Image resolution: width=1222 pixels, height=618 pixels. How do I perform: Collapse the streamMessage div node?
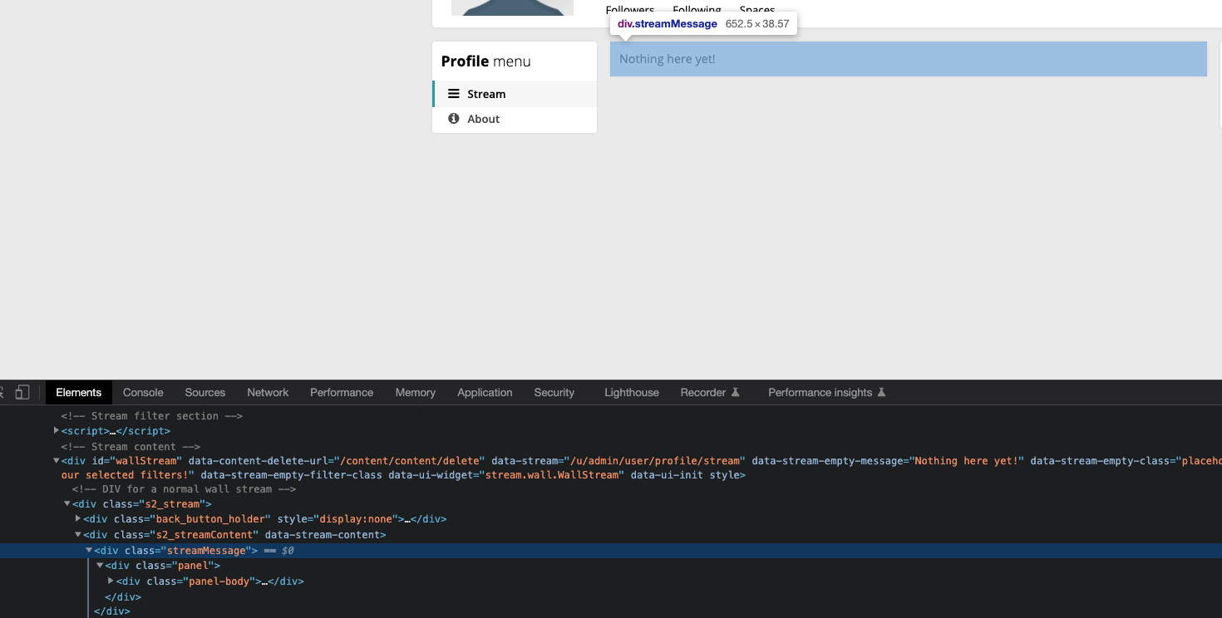(89, 550)
